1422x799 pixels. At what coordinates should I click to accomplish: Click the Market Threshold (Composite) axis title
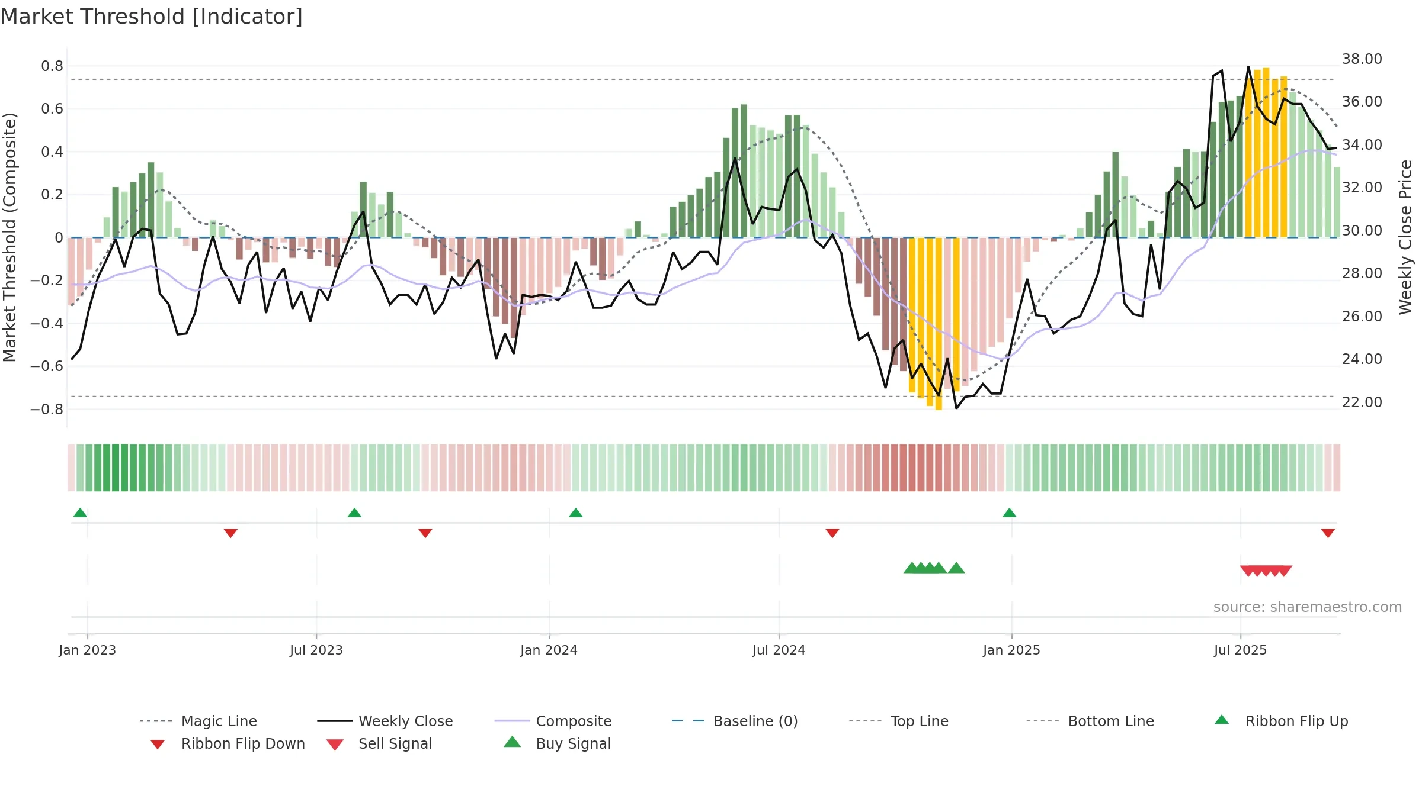[x=9, y=237]
